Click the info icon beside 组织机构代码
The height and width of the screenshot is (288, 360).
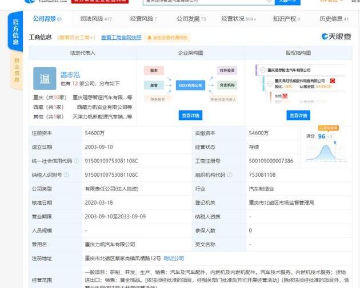(x=230, y=175)
